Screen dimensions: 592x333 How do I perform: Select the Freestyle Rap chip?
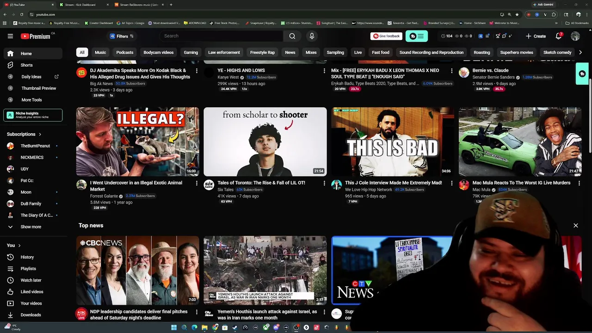[x=262, y=52]
